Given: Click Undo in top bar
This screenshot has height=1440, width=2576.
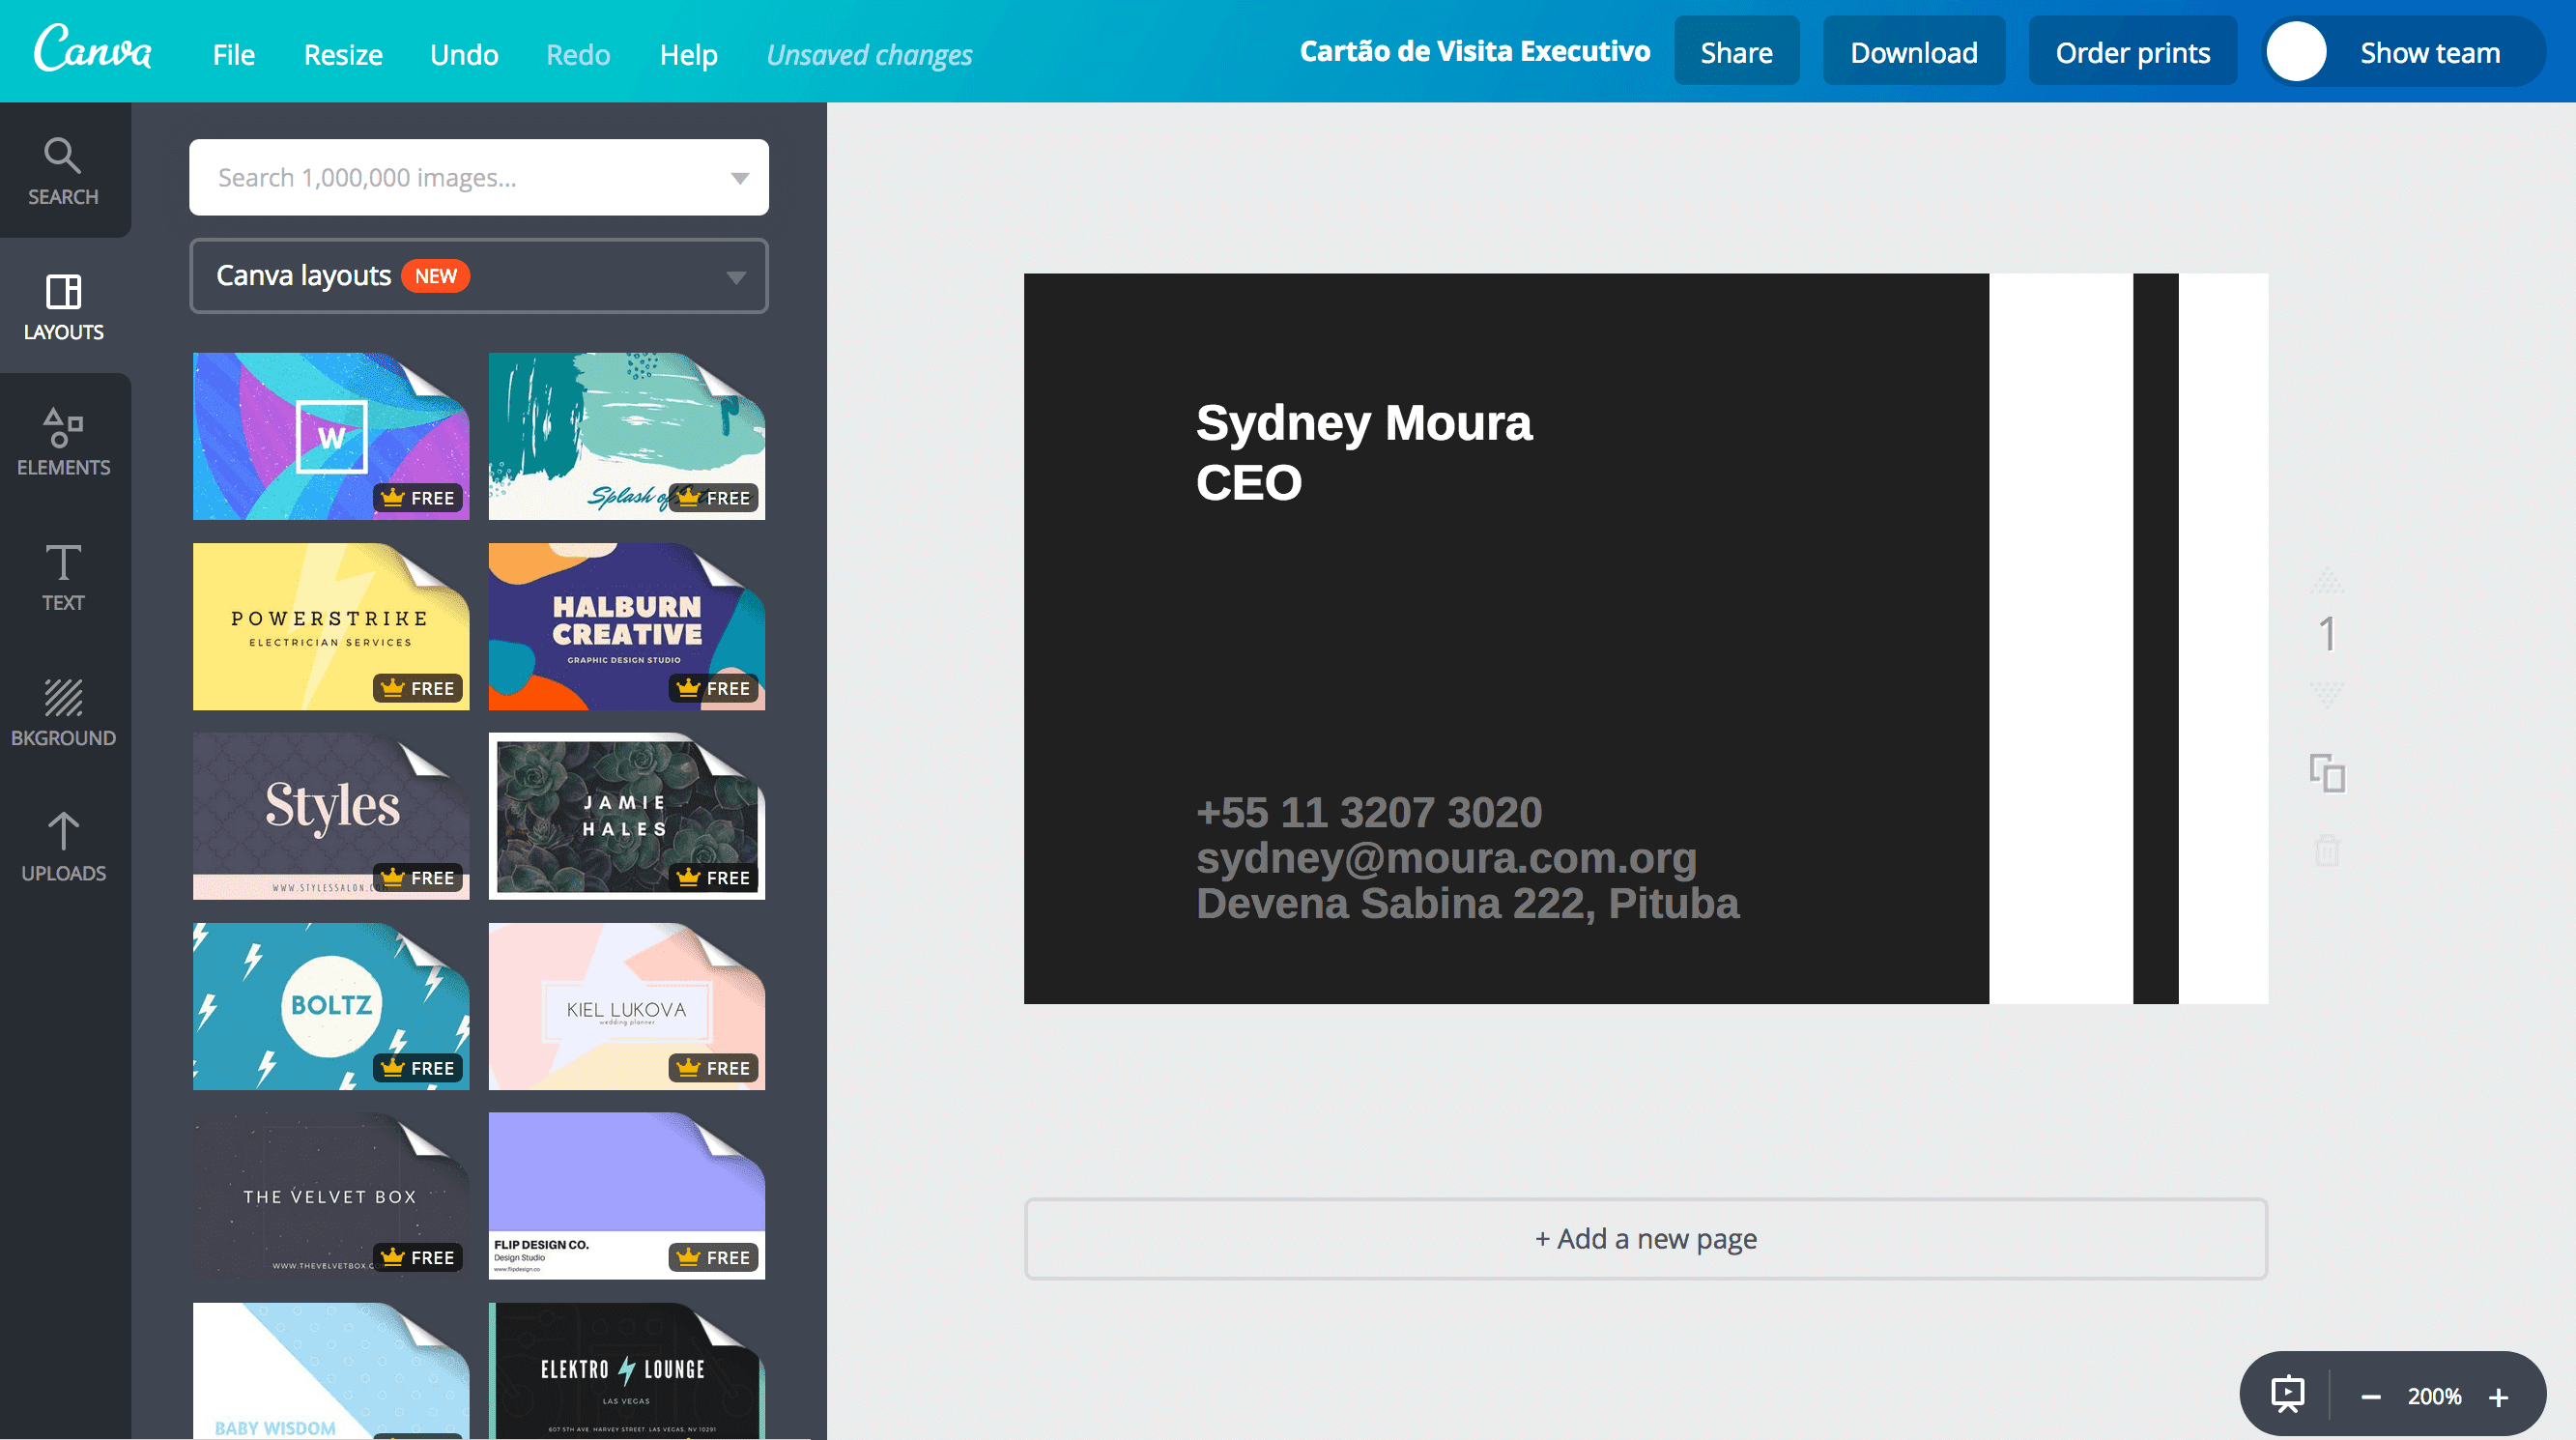Looking at the screenshot, I should (464, 54).
